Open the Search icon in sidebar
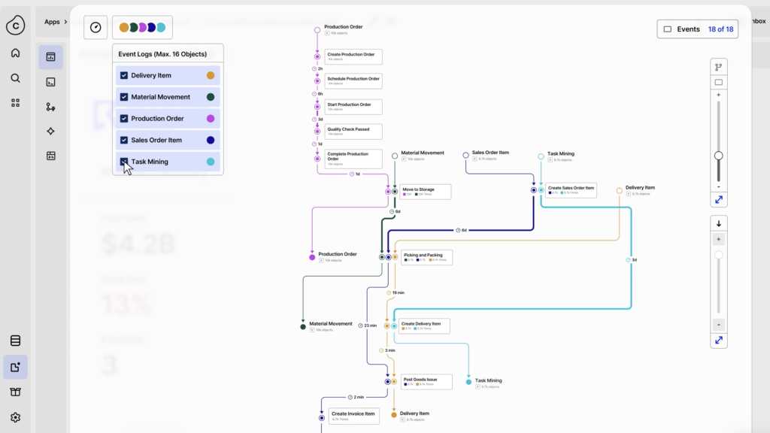This screenshot has height=433, width=770. [x=15, y=78]
